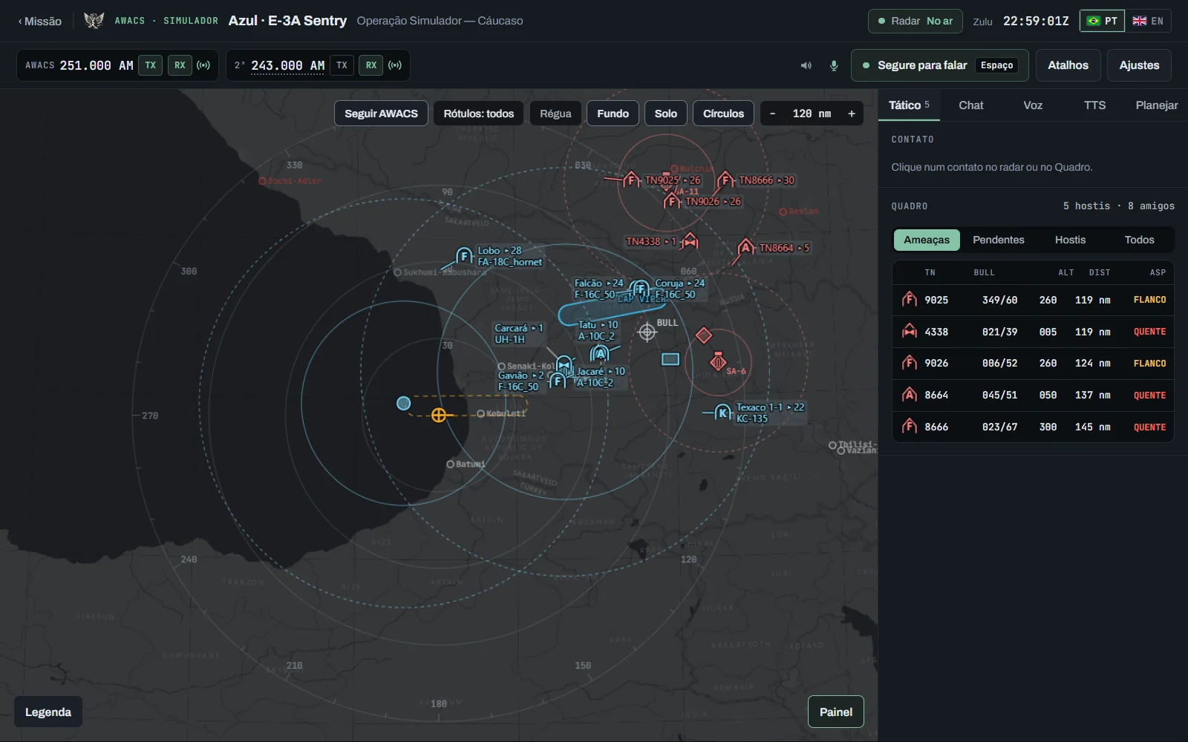Click second radio broadcast signal icon
The image size is (1188, 742).
(x=395, y=65)
